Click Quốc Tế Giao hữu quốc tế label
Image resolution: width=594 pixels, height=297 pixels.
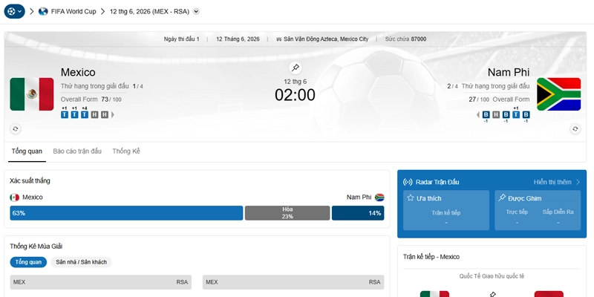click(x=492, y=276)
